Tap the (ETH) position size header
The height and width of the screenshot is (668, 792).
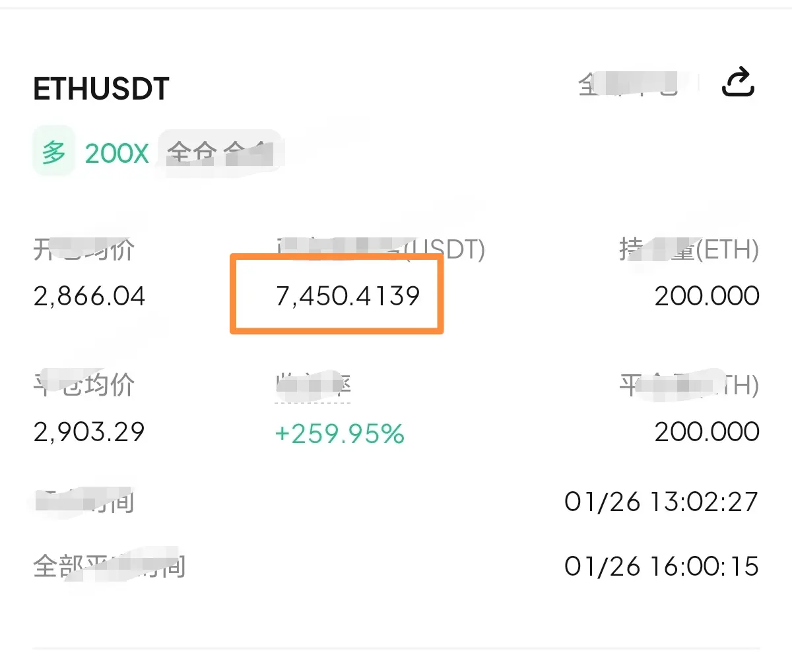689,249
